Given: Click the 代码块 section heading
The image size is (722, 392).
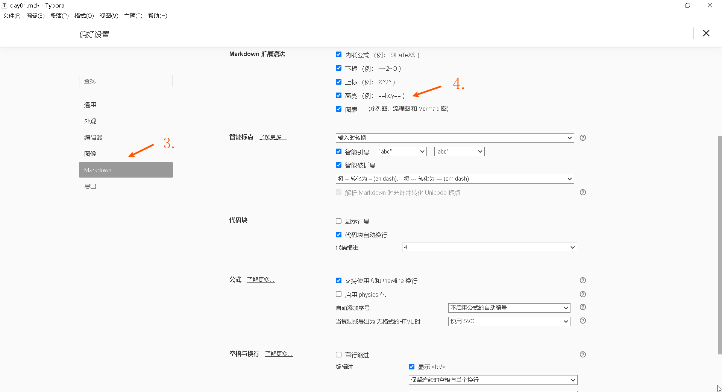Looking at the screenshot, I should 238,220.
